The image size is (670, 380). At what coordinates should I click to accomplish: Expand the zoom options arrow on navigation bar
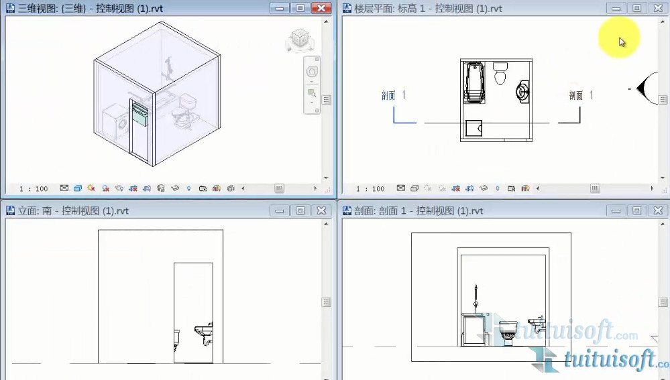[312, 103]
